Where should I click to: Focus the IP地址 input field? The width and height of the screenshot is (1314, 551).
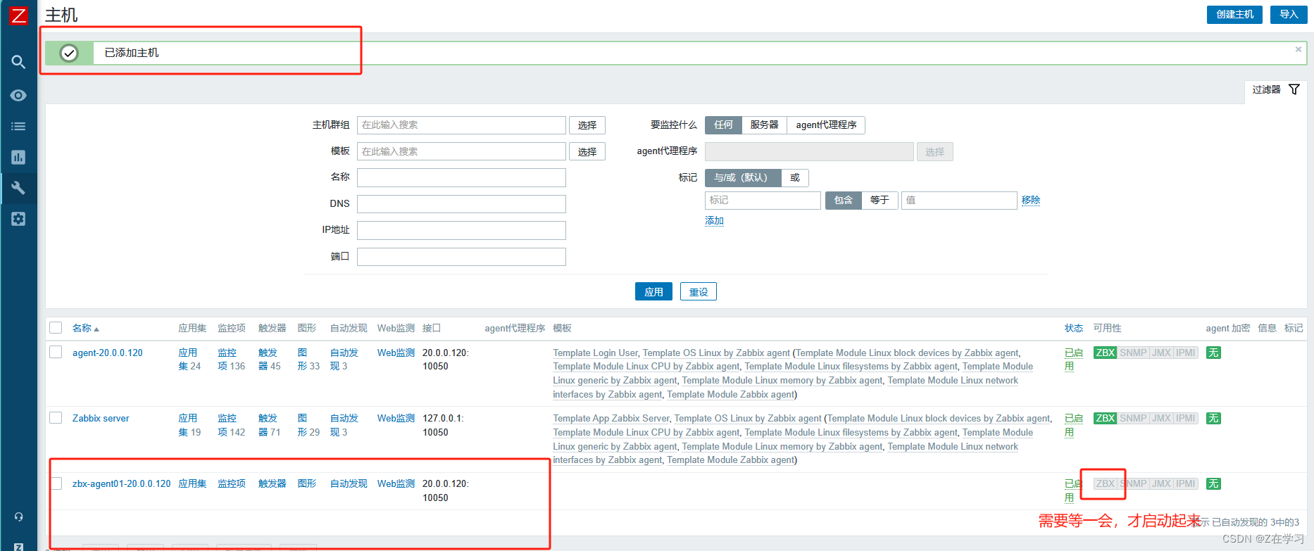(x=461, y=230)
